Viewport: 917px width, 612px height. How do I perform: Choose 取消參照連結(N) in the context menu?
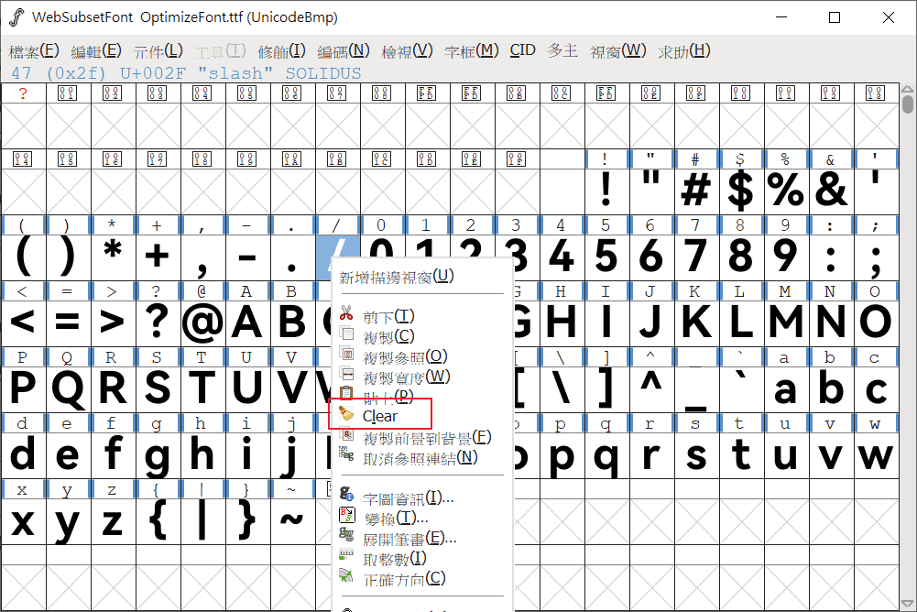pyautogui.click(x=420, y=457)
